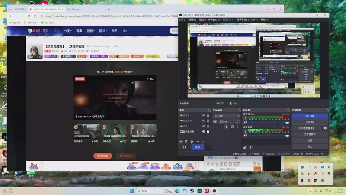This screenshot has width=346, height=195.
Task: Open Windows Start menu
Action: [132, 191]
